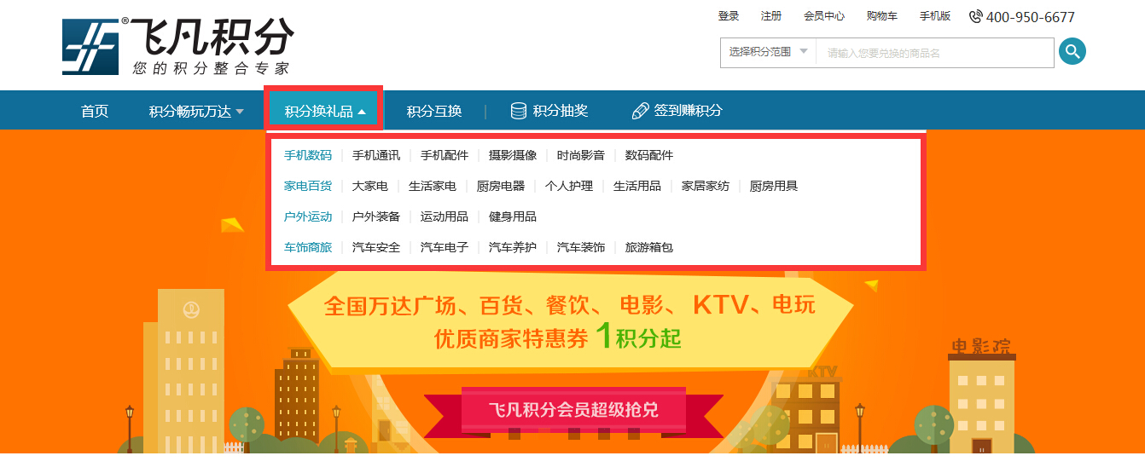
Task: Open the 选择积分范围 dropdown
Action: click(768, 52)
